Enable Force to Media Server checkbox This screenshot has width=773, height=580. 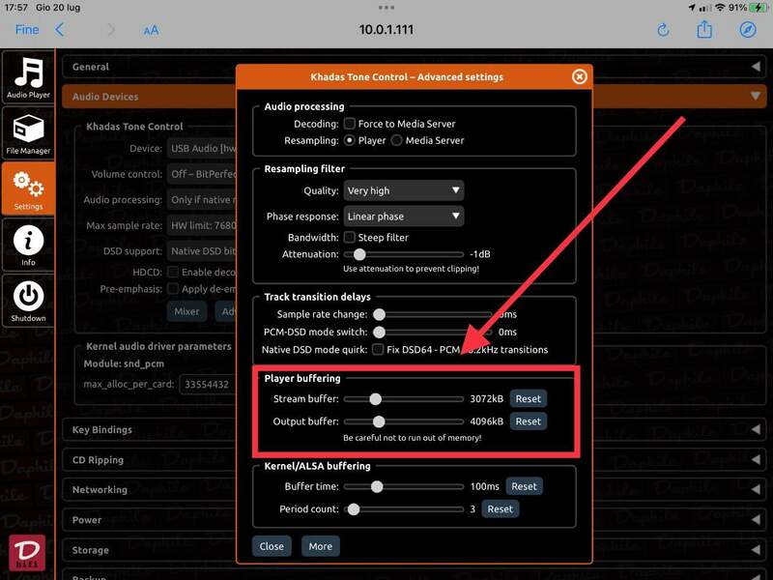[x=349, y=124]
